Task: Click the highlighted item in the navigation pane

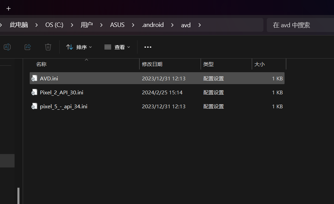Action: point(7,161)
